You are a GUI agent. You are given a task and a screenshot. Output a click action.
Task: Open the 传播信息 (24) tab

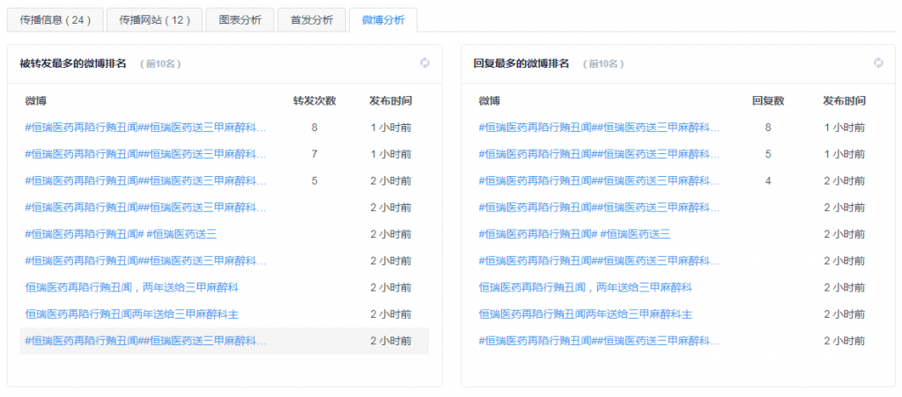55,20
